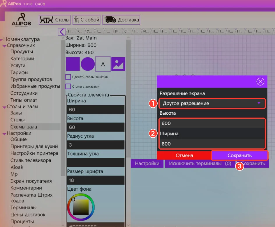Click the Размер шрифта field showing 18
The height and width of the screenshot is (227, 275).
click(96, 180)
